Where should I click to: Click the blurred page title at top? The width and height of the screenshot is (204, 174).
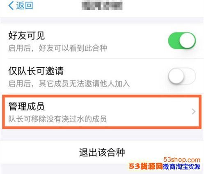click(102, 5)
